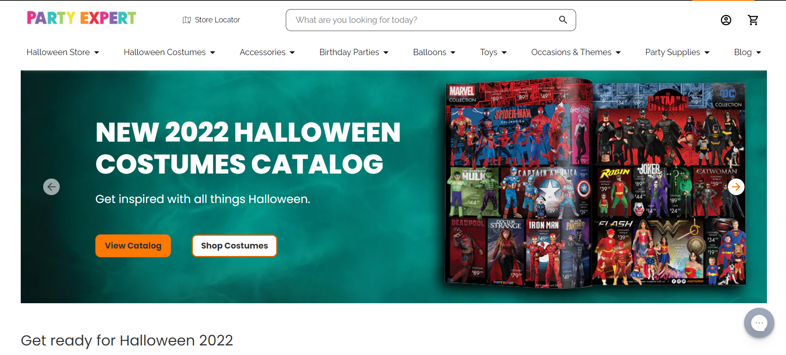Open the user account icon
The width and height of the screenshot is (786, 355).
tap(726, 20)
